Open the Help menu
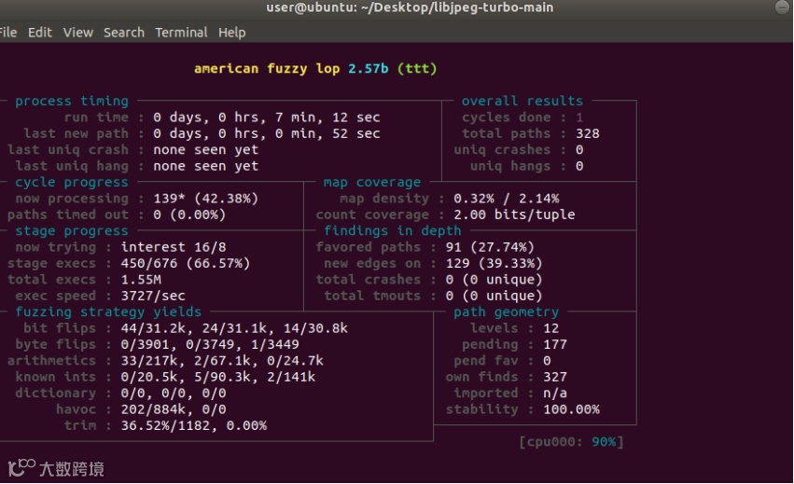 232,33
